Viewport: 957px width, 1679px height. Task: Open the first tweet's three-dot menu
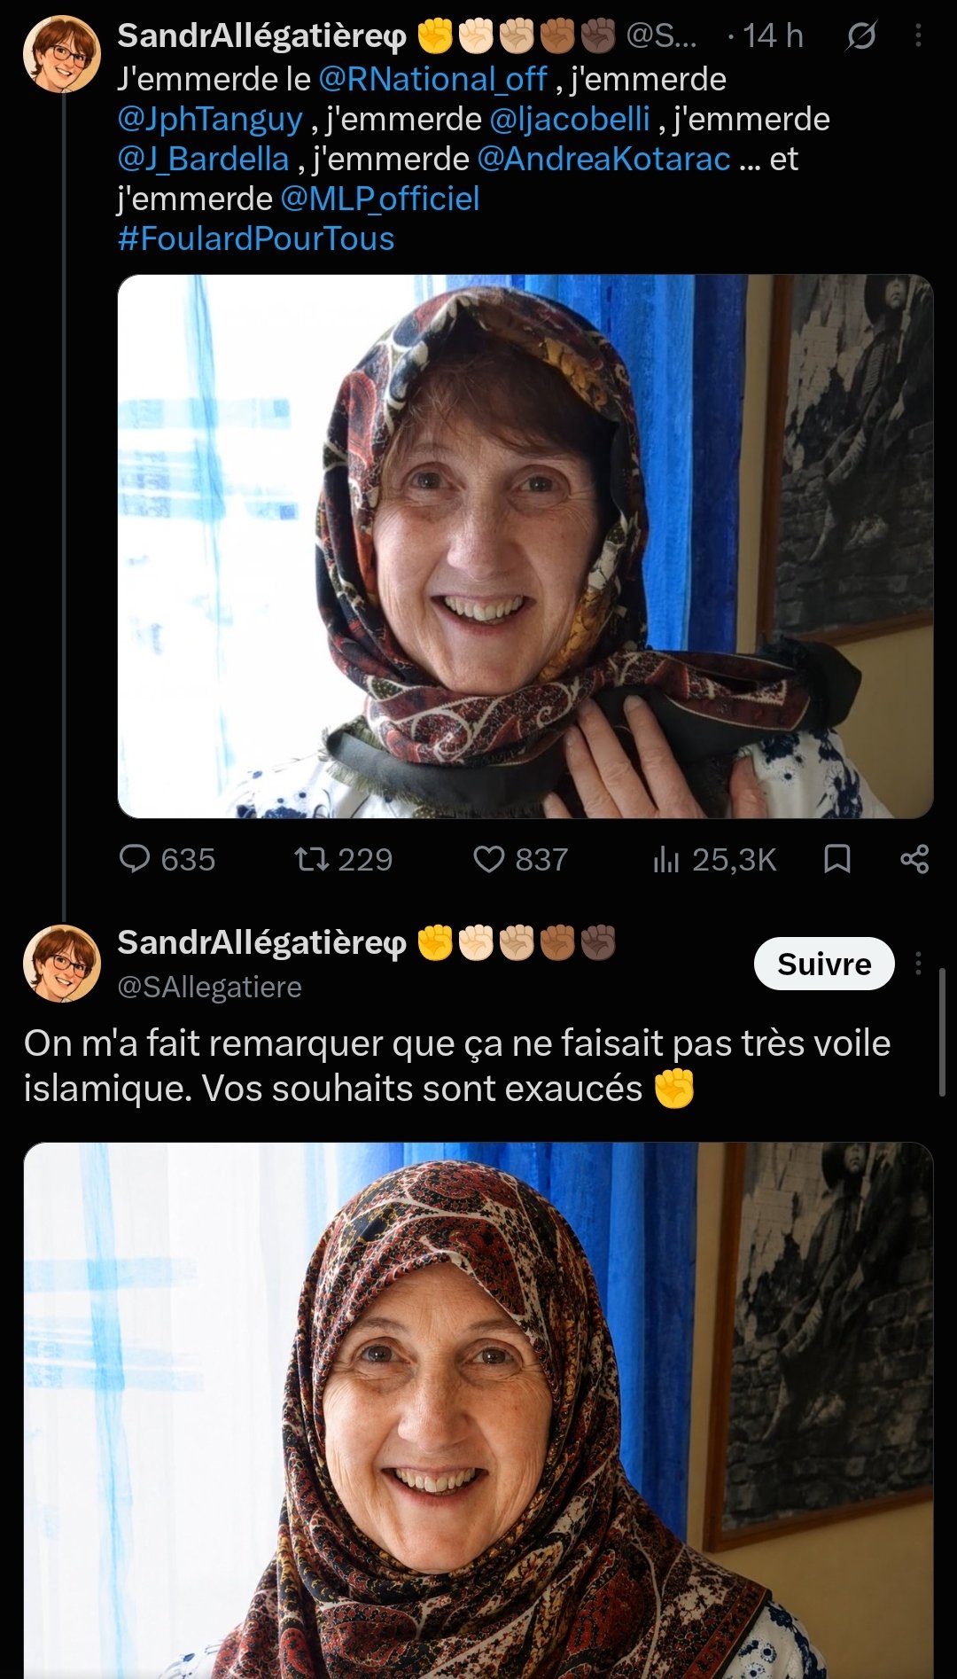pos(918,35)
